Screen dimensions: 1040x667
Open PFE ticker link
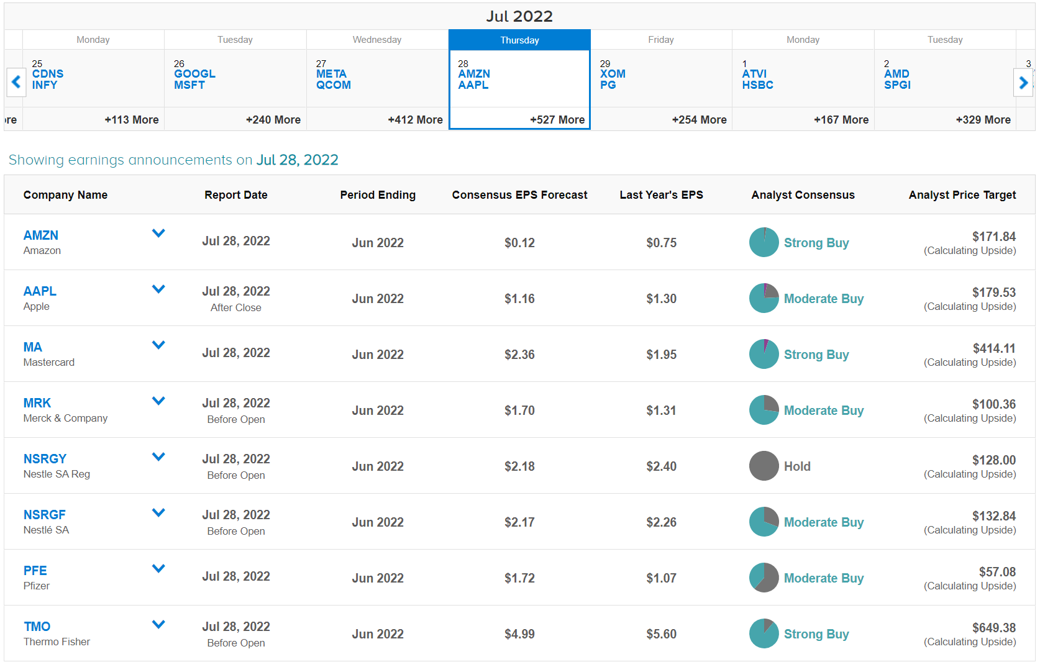[x=35, y=571]
